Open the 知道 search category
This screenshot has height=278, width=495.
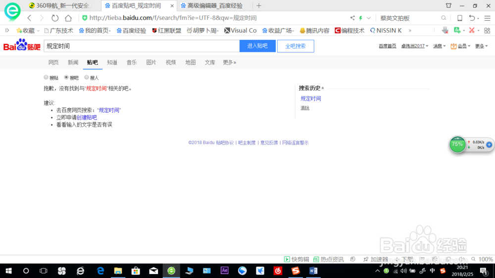click(x=112, y=62)
